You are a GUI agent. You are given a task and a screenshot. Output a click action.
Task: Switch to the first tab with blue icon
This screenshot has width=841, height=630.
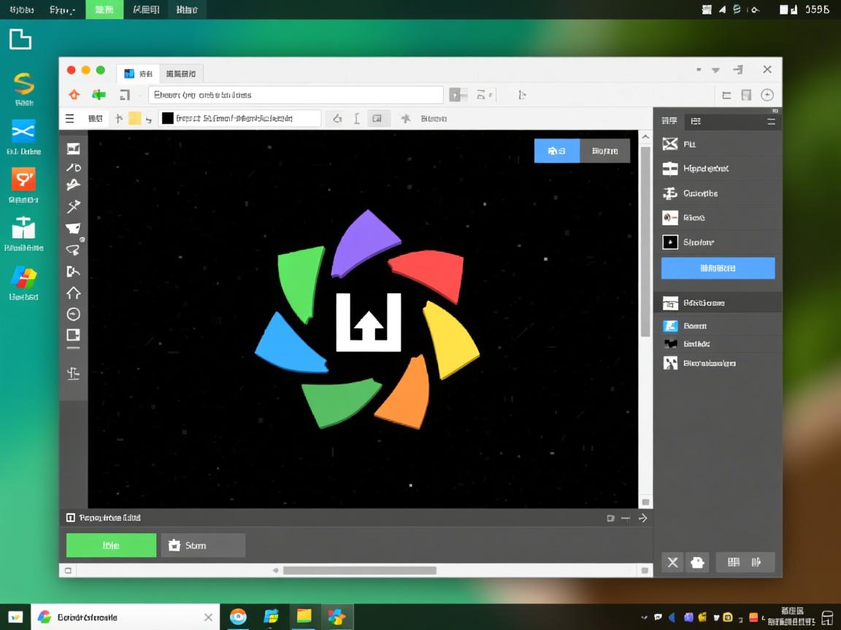click(138, 74)
